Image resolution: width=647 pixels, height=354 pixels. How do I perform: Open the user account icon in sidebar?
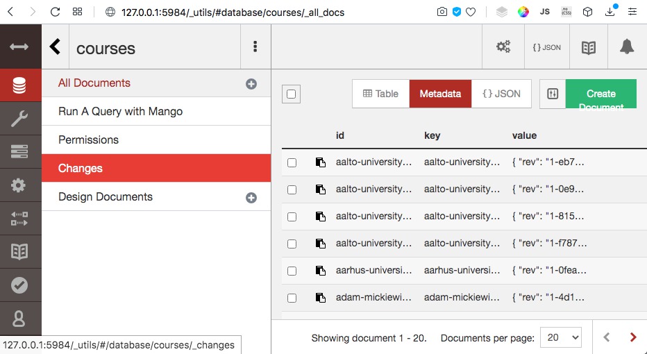tap(19, 319)
